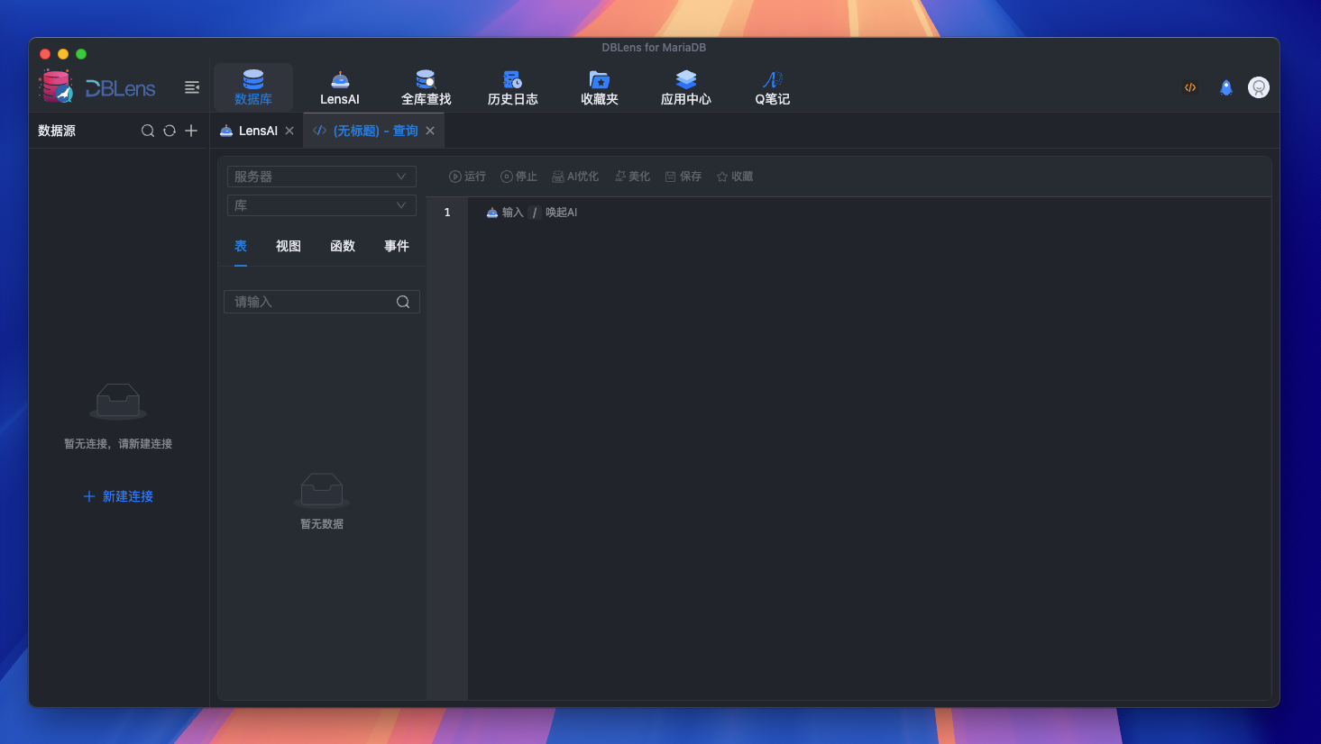Open LensAI from the top toolbar

tap(340, 87)
